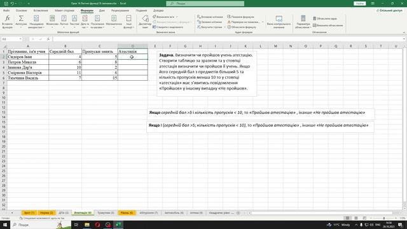The width and height of the screenshot is (407, 229).
Task: Open the Financial functions icon
Action: (x=52, y=18)
